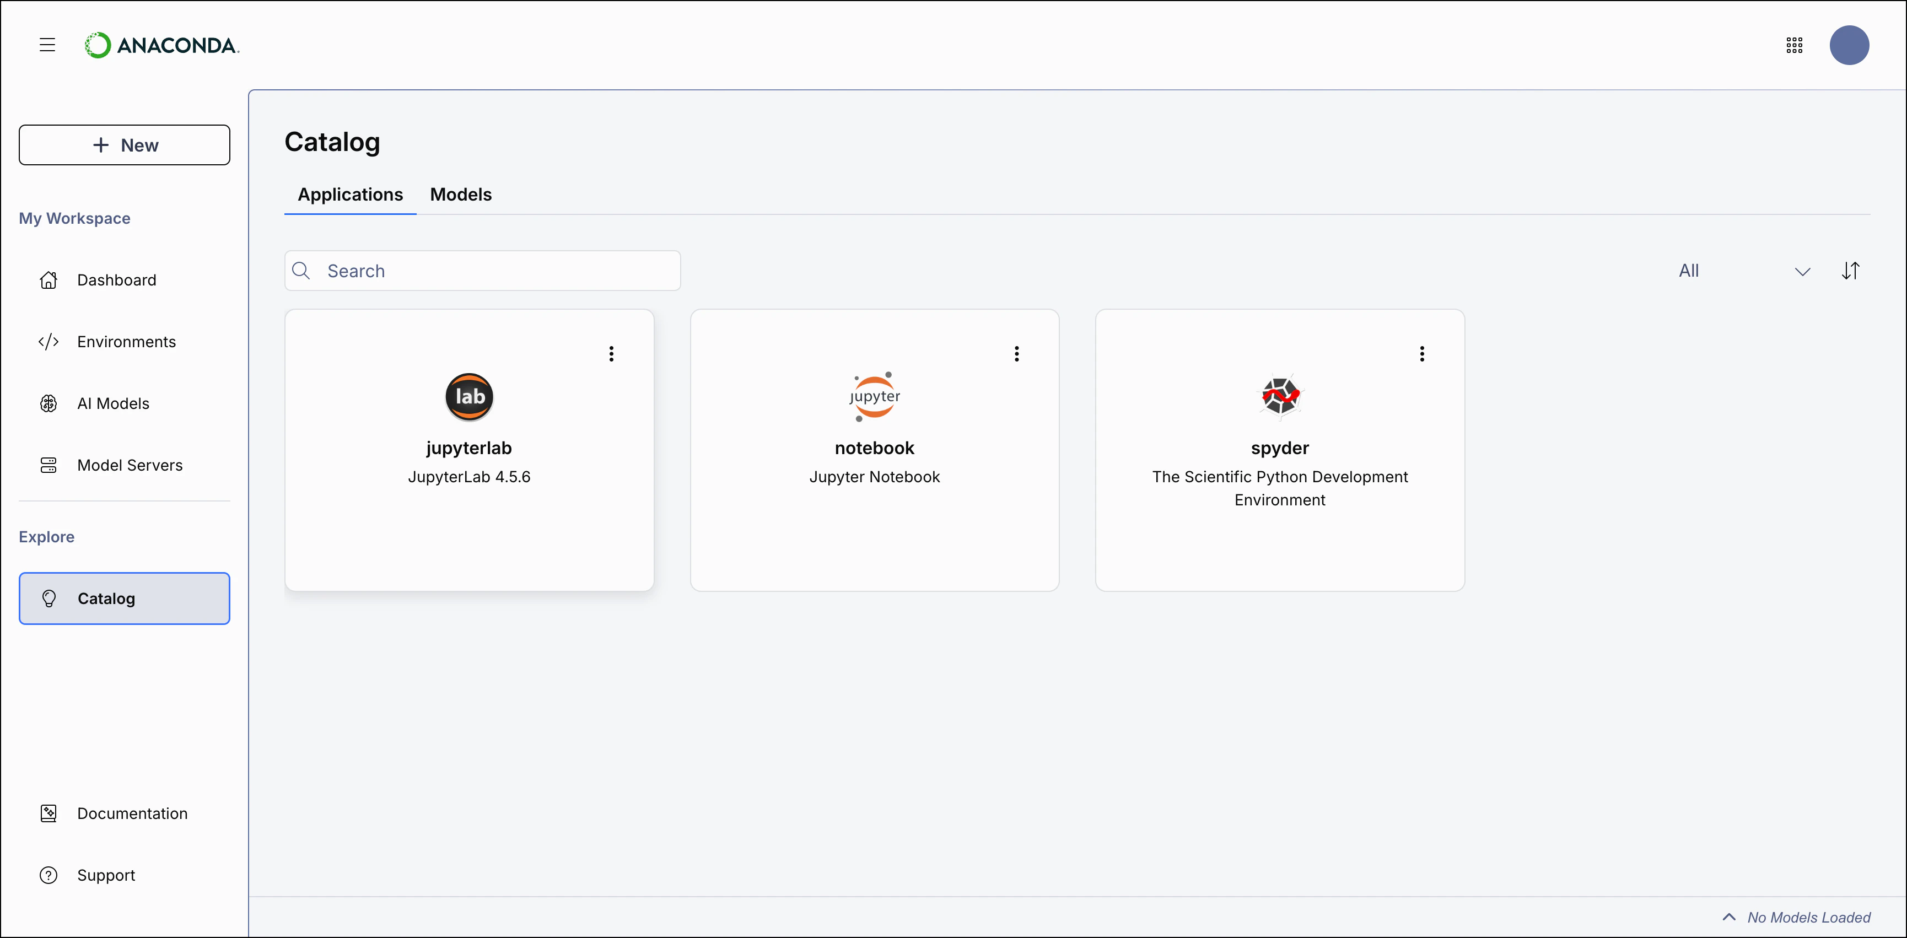Click the New button

[125, 145]
